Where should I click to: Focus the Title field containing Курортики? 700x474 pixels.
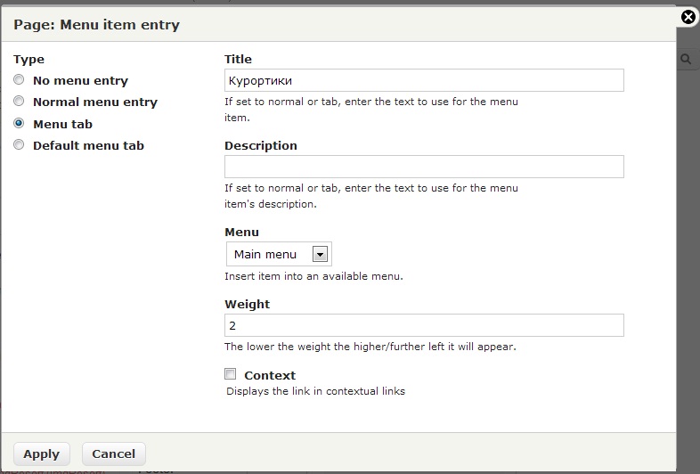[x=424, y=80]
